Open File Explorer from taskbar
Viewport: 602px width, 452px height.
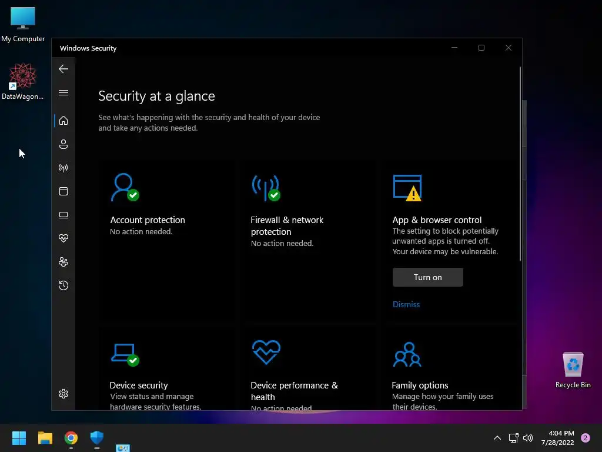coord(45,438)
